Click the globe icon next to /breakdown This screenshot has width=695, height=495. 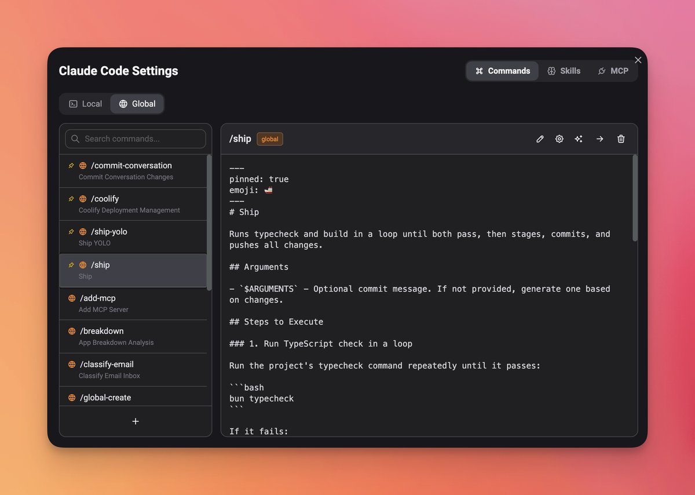72,331
